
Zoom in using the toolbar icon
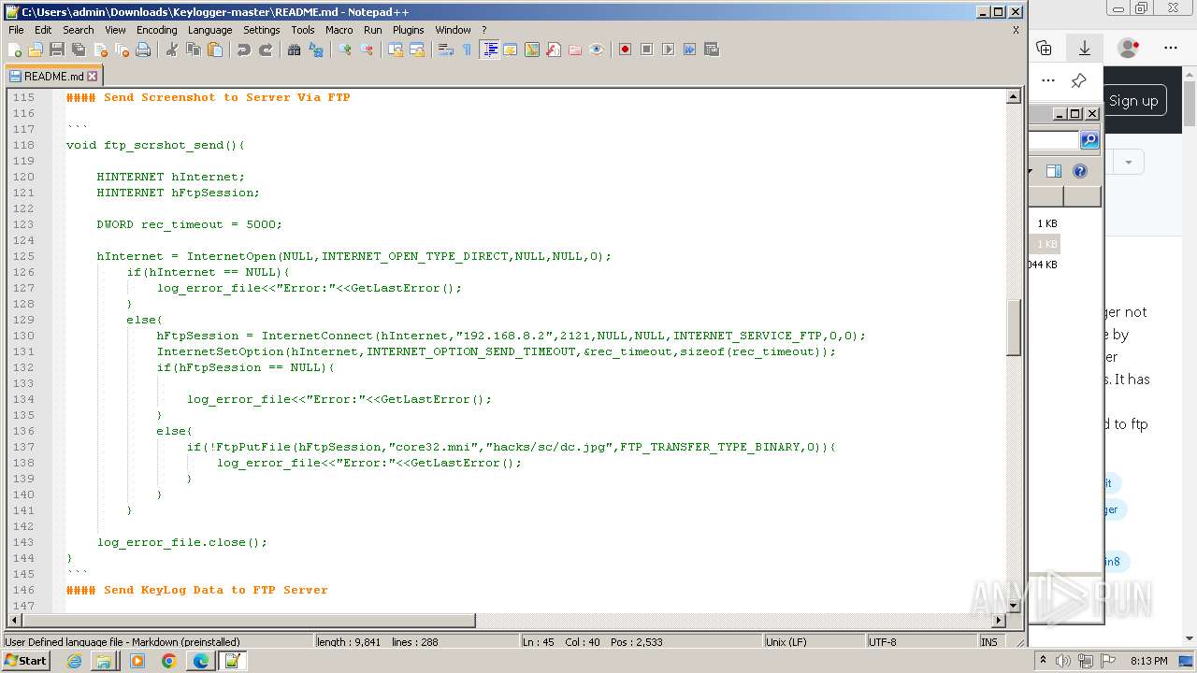pos(345,50)
